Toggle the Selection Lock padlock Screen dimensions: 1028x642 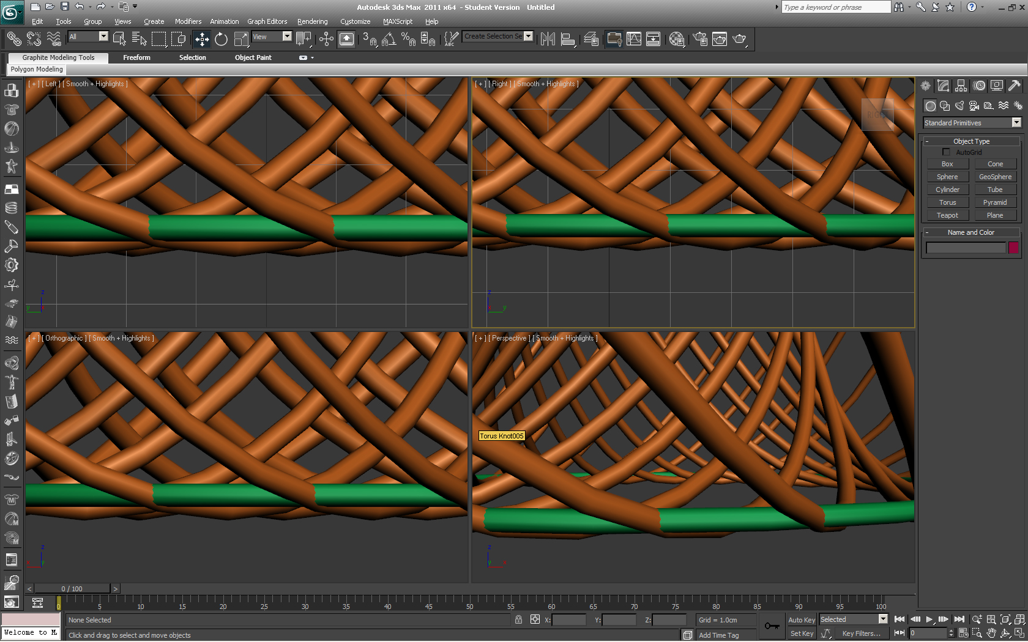518,620
